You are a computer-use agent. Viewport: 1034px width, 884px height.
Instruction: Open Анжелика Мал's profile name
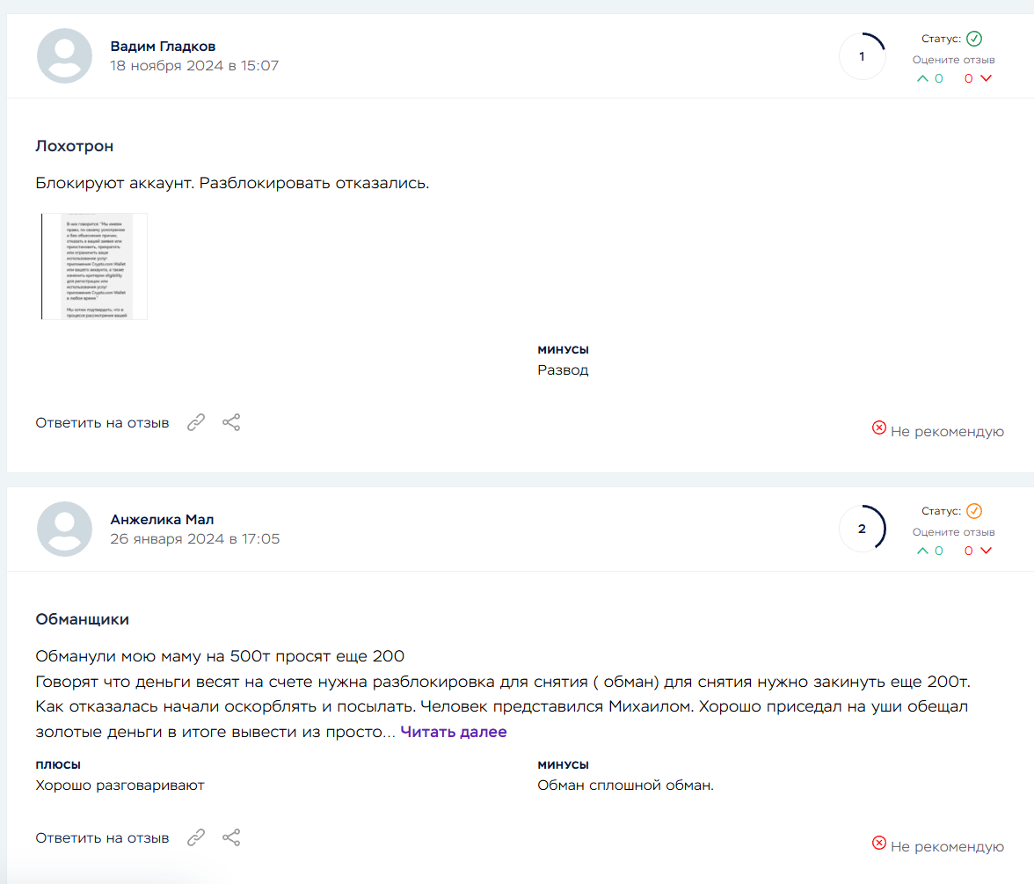[162, 519]
